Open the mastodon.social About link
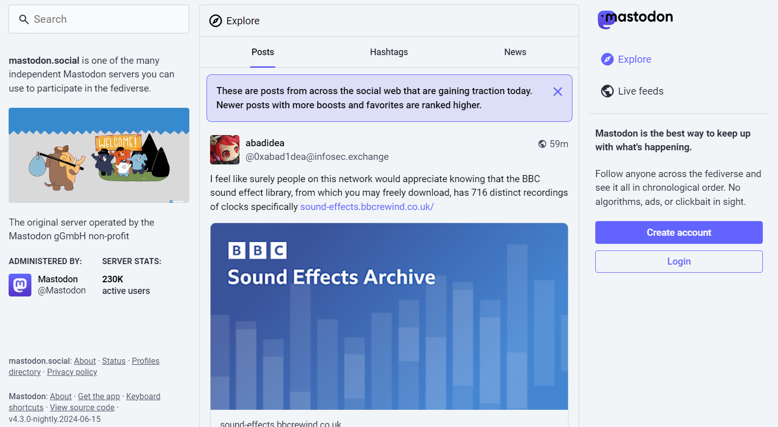The image size is (778, 427). click(85, 361)
